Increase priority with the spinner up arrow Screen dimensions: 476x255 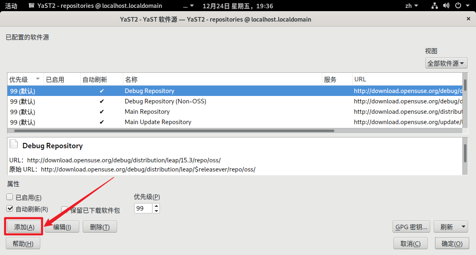tap(156, 206)
